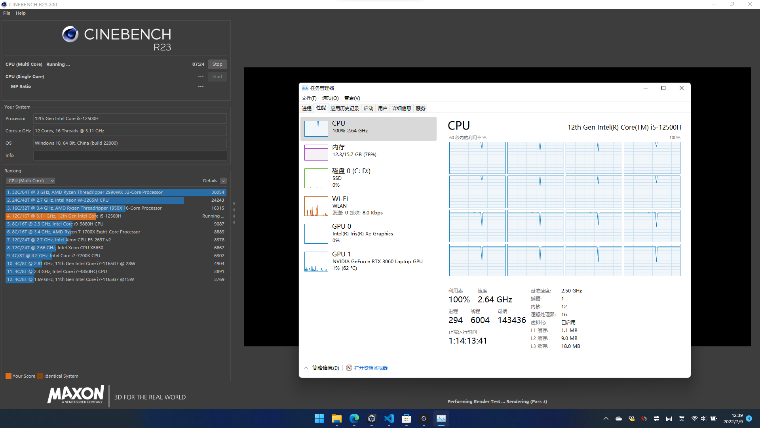The height and width of the screenshot is (428, 760).
Task: Open Microsoft Edge from the taskbar
Action: tap(354, 418)
